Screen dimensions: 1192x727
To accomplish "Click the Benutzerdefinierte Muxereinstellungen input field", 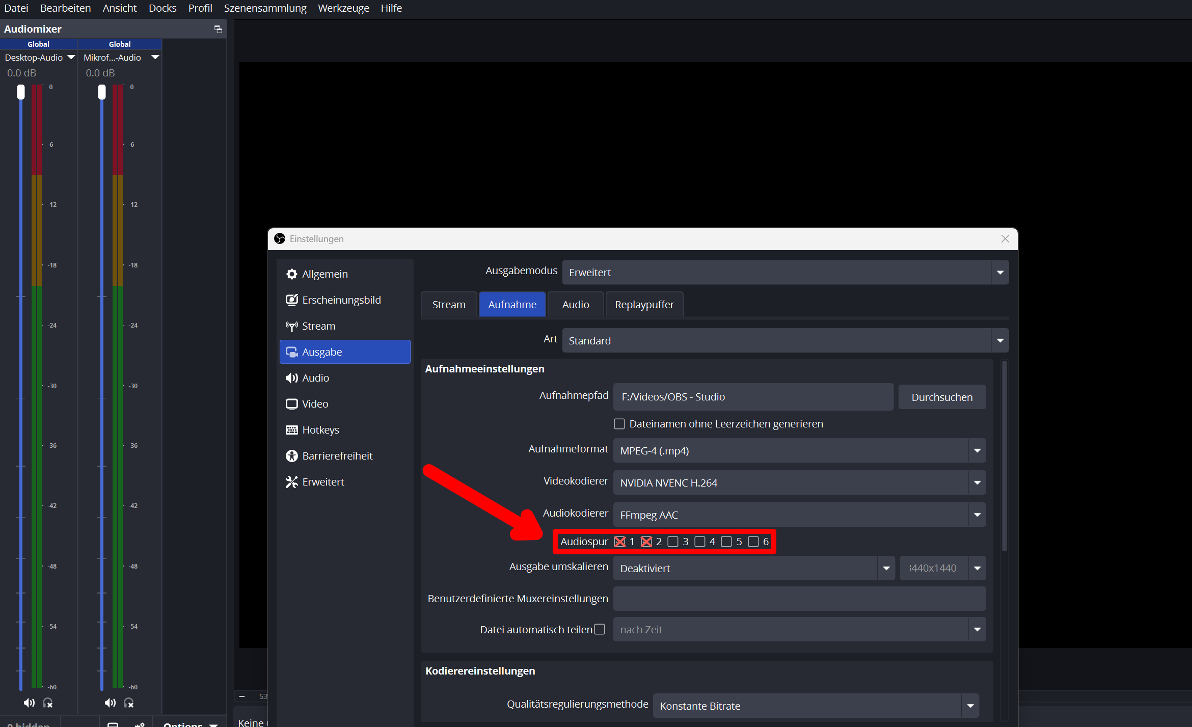I will click(799, 599).
